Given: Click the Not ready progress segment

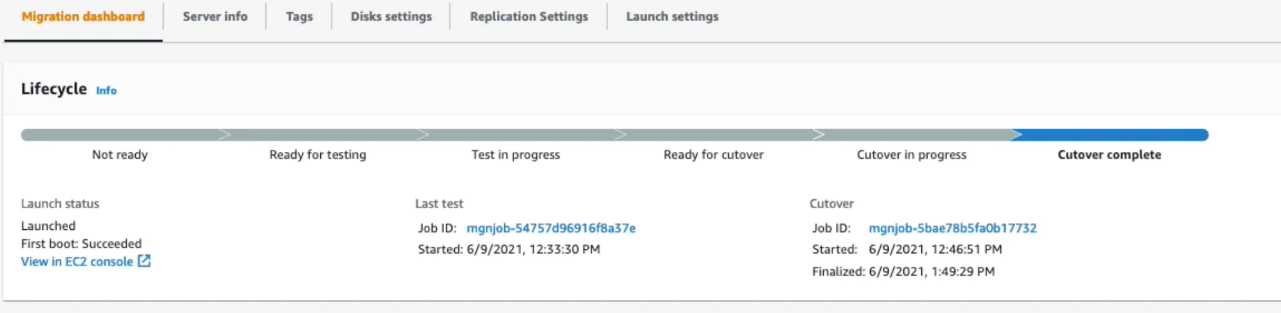Looking at the screenshot, I should 120,134.
